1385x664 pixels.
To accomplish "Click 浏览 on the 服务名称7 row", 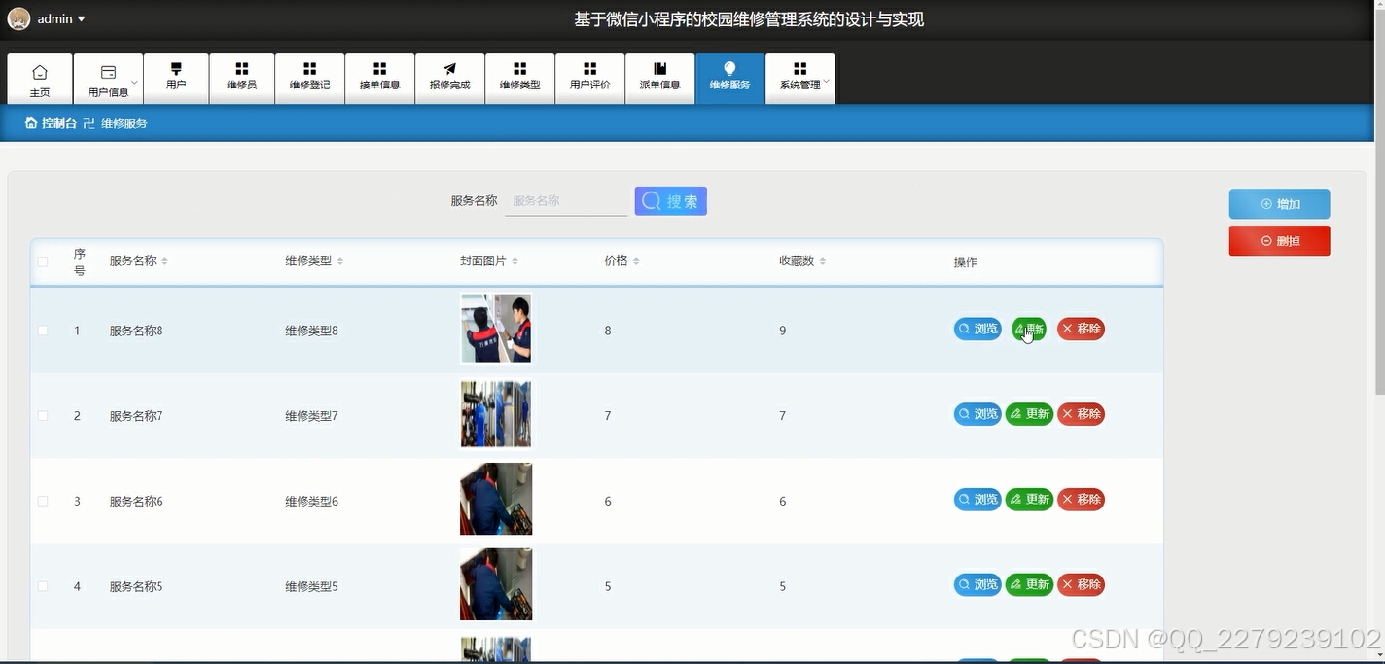I will coord(977,413).
